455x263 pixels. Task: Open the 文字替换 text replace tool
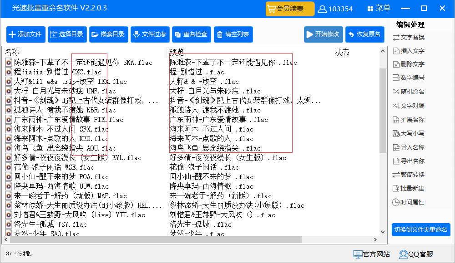[409, 37]
